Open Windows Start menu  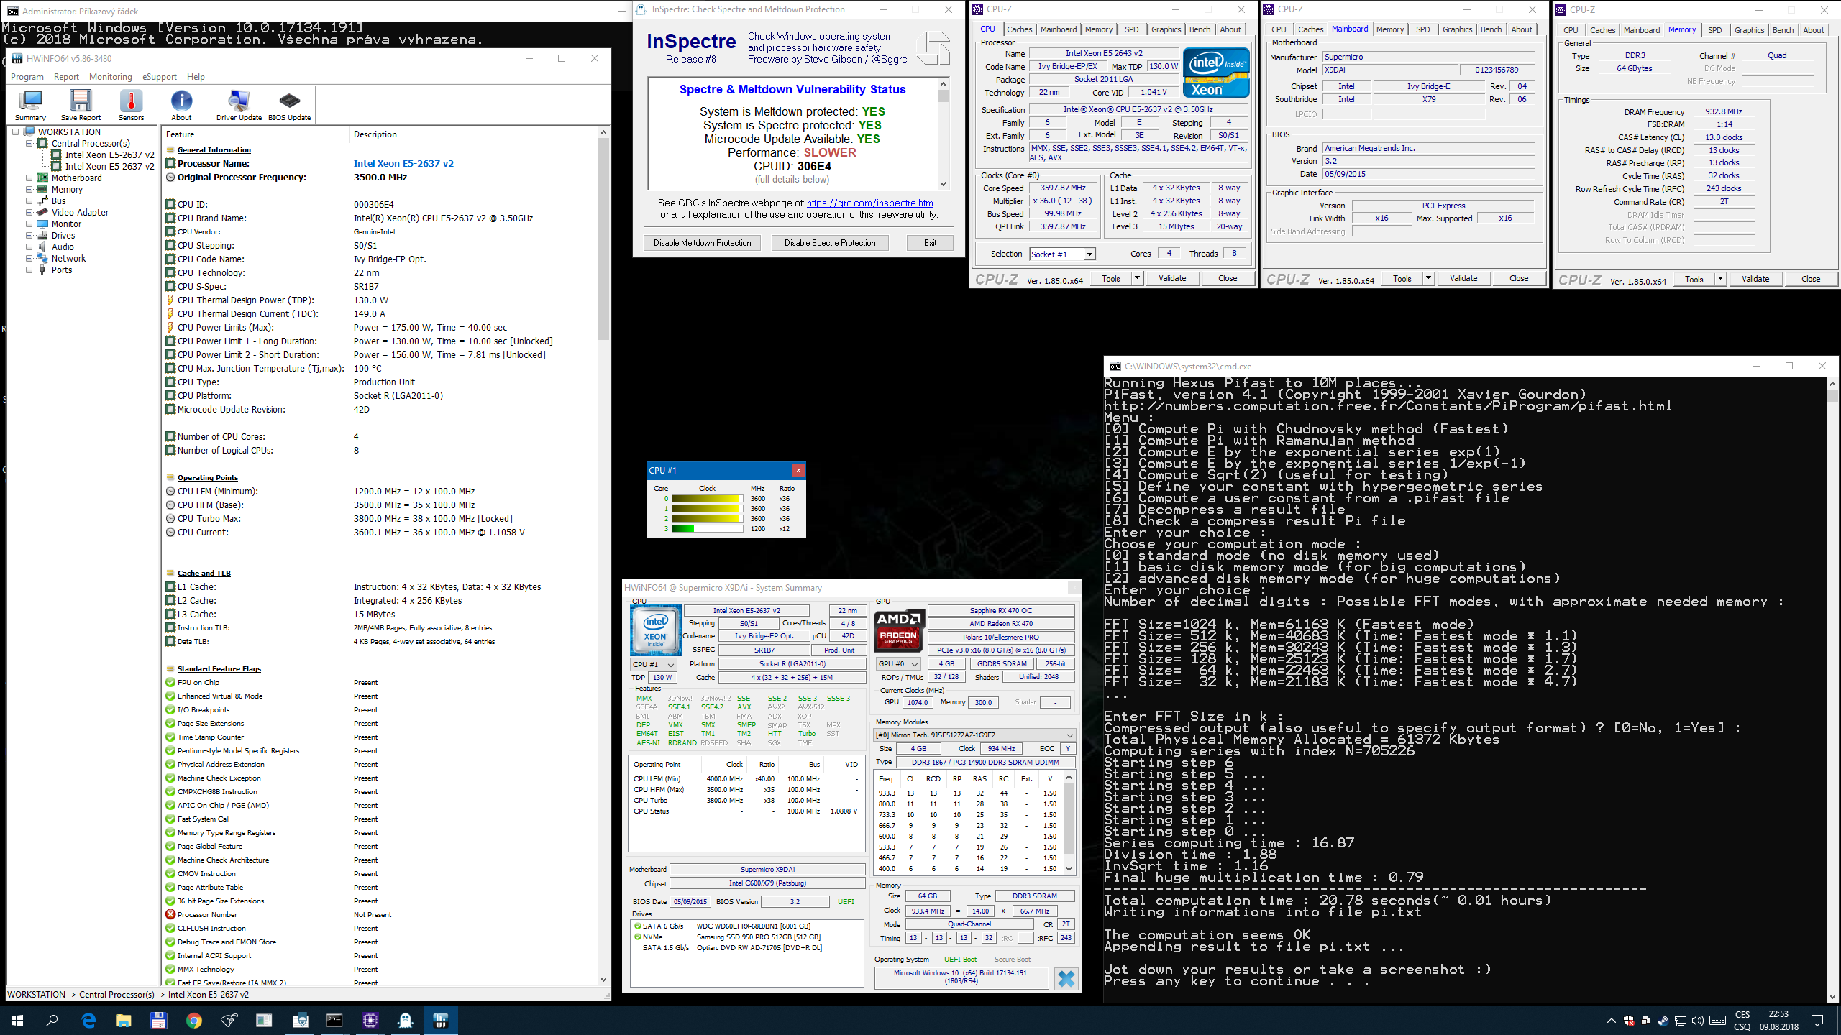click(17, 1020)
